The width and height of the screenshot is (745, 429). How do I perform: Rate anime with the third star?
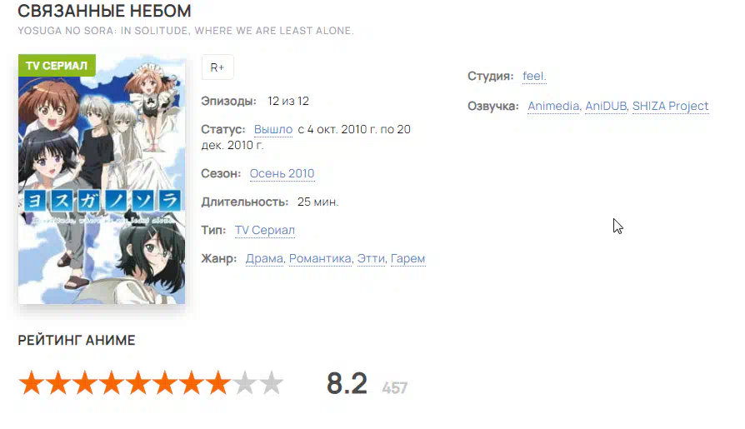coord(85,383)
